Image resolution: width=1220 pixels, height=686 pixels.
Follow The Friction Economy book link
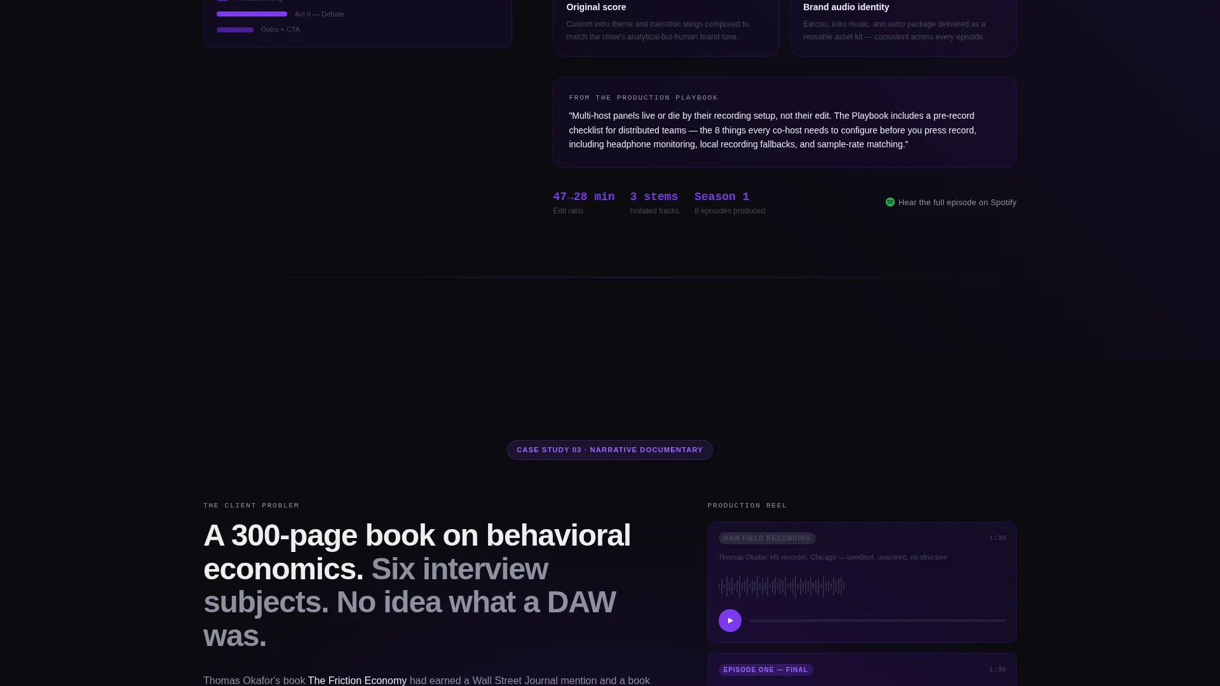pyautogui.click(x=357, y=680)
